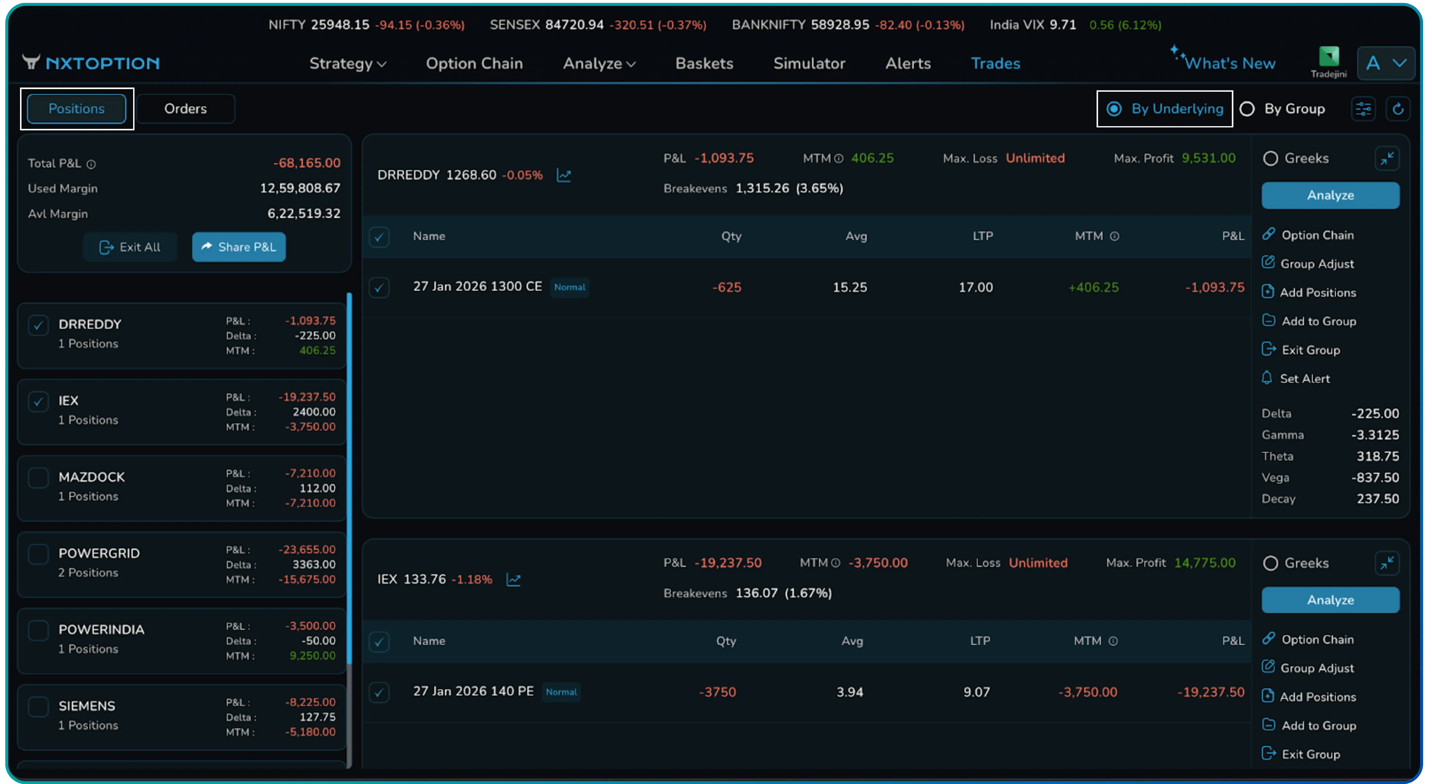Collapse the Greeks panel with the arrows icon
The width and height of the screenshot is (1432, 784).
[1387, 159]
